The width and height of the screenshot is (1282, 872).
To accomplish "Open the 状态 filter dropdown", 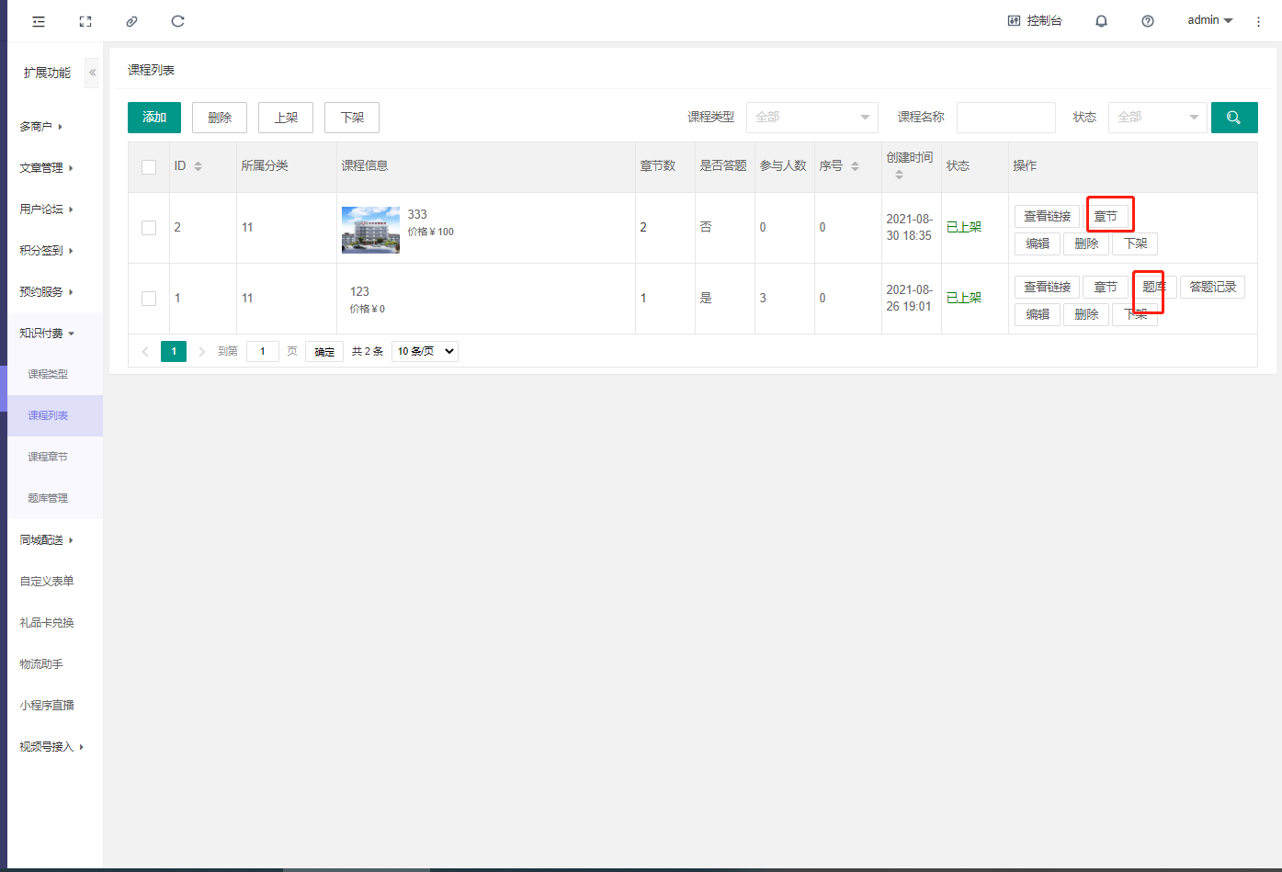I will tap(1157, 118).
